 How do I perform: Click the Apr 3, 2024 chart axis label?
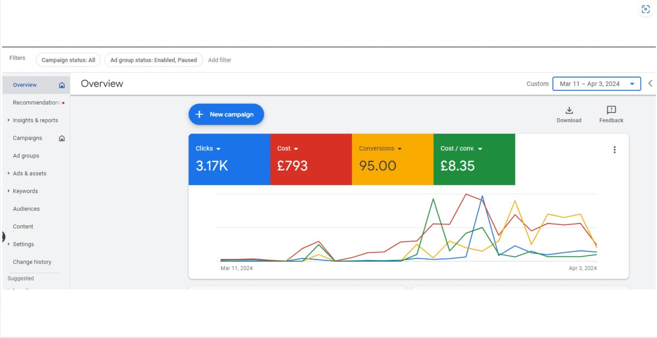click(582, 268)
